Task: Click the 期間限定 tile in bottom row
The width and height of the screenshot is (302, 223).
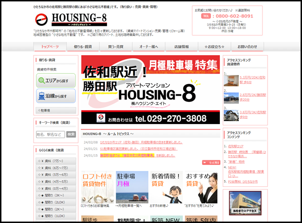Action: click(x=132, y=218)
